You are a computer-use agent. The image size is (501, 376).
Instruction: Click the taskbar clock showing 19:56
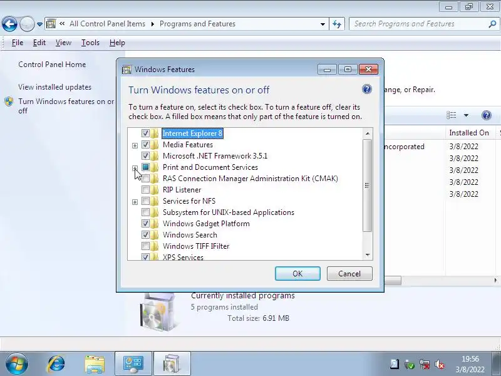pyautogui.click(x=470, y=364)
